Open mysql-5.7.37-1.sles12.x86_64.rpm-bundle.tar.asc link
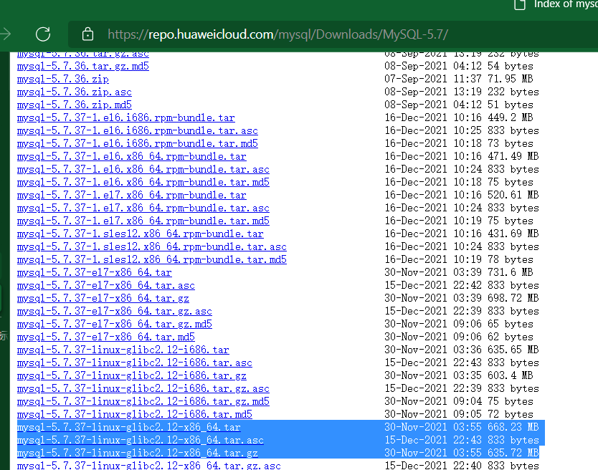Image resolution: width=598 pixels, height=470 pixels. (x=152, y=246)
